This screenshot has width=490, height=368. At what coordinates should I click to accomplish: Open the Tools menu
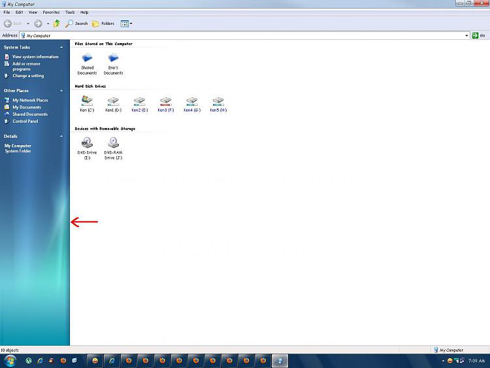(70, 12)
